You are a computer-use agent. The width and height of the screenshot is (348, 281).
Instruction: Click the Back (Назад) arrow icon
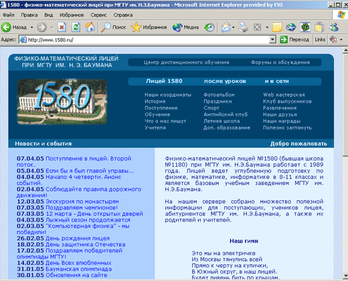(6, 27)
